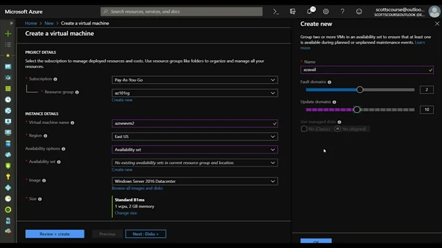442x248 pixels.
Task: Open the Help question mark icon
Action: coord(342,12)
